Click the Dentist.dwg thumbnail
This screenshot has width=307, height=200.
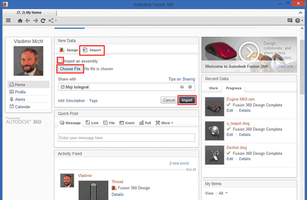[x=214, y=155]
